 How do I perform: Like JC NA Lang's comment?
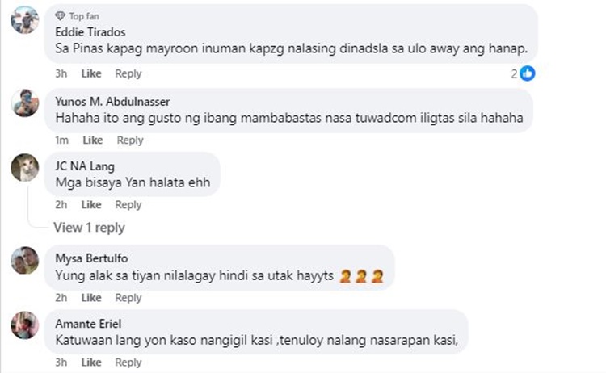(91, 204)
